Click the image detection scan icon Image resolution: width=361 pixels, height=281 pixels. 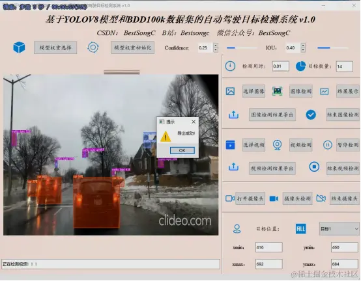[278, 91]
